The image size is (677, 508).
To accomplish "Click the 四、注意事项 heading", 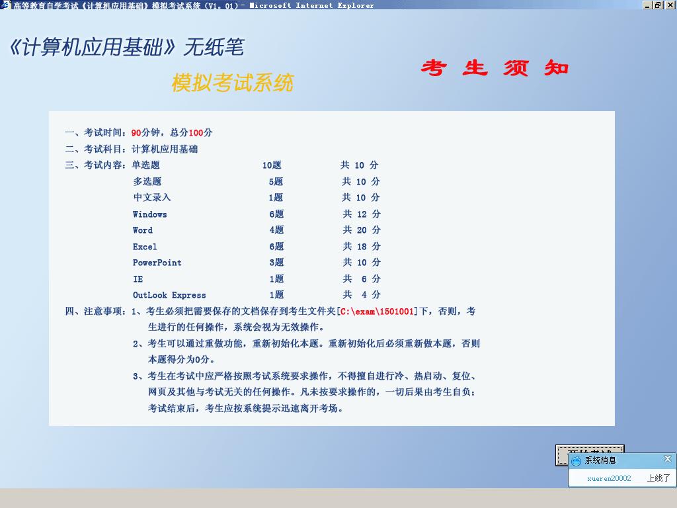I will 96,311.
